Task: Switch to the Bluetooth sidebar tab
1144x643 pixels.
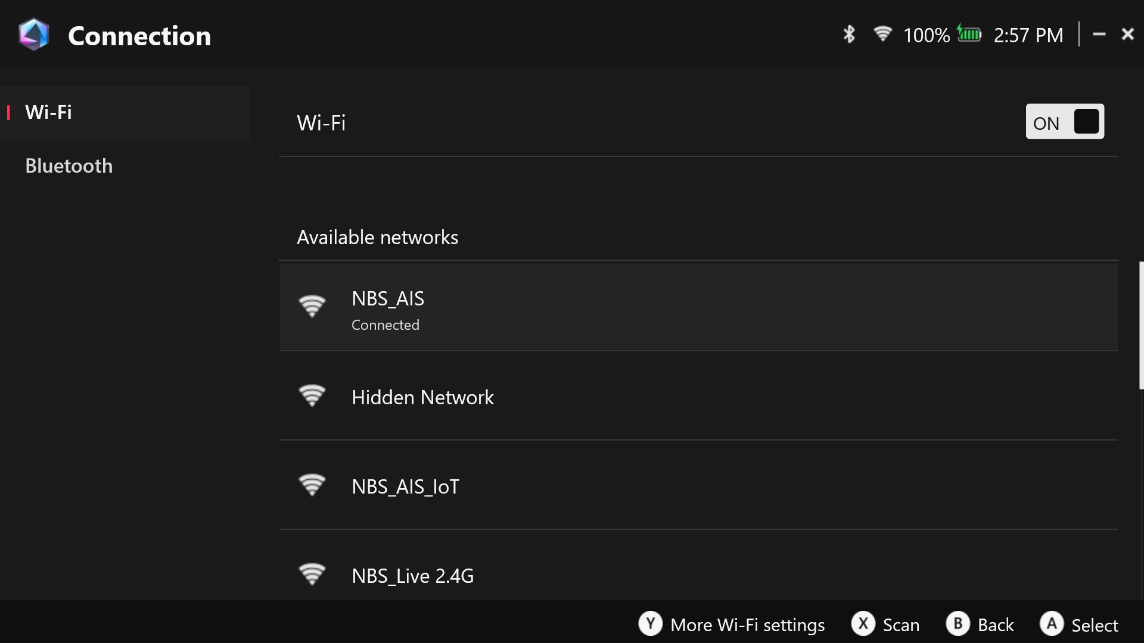Action: (69, 166)
